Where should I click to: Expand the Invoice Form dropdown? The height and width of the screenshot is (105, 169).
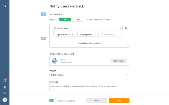point(87,28)
